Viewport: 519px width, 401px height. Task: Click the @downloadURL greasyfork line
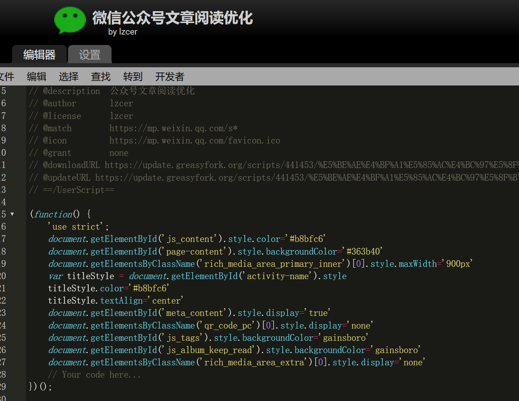[x=274, y=165]
